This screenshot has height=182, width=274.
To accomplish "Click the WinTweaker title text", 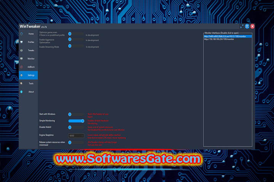I will coord(30,26).
